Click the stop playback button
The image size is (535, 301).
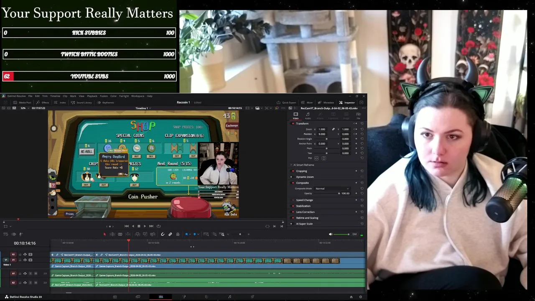point(139,226)
